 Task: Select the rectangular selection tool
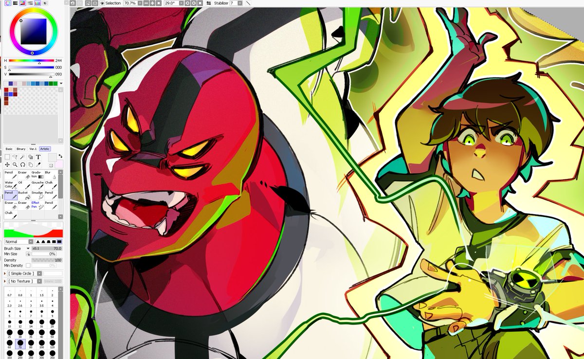pos(7,157)
